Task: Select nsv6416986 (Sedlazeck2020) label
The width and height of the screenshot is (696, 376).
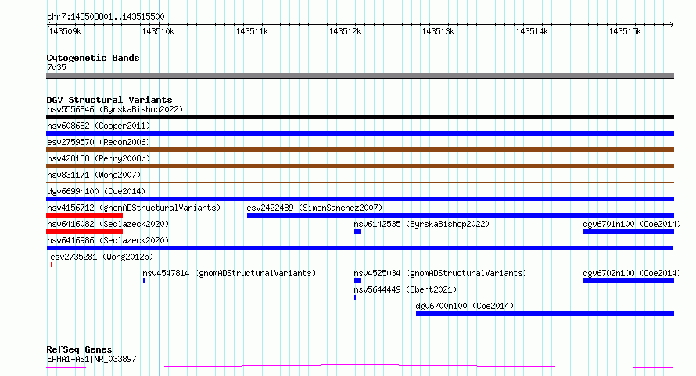Action: pyautogui.click(x=108, y=240)
